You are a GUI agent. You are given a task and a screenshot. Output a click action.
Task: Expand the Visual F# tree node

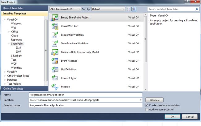(x=5, y=72)
